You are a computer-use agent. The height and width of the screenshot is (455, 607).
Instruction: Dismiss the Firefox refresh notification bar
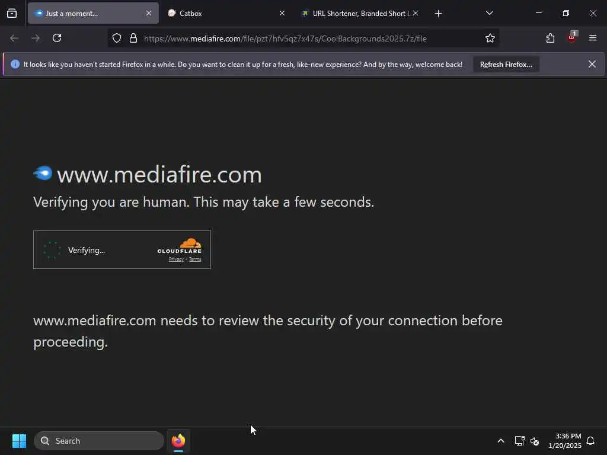(x=592, y=64)
